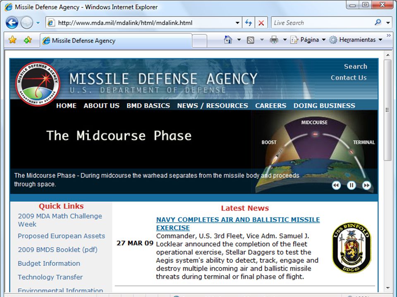The image size is (397, 297).
Task: Open the Technology Transfer quick link
Action: pos(50,277)
